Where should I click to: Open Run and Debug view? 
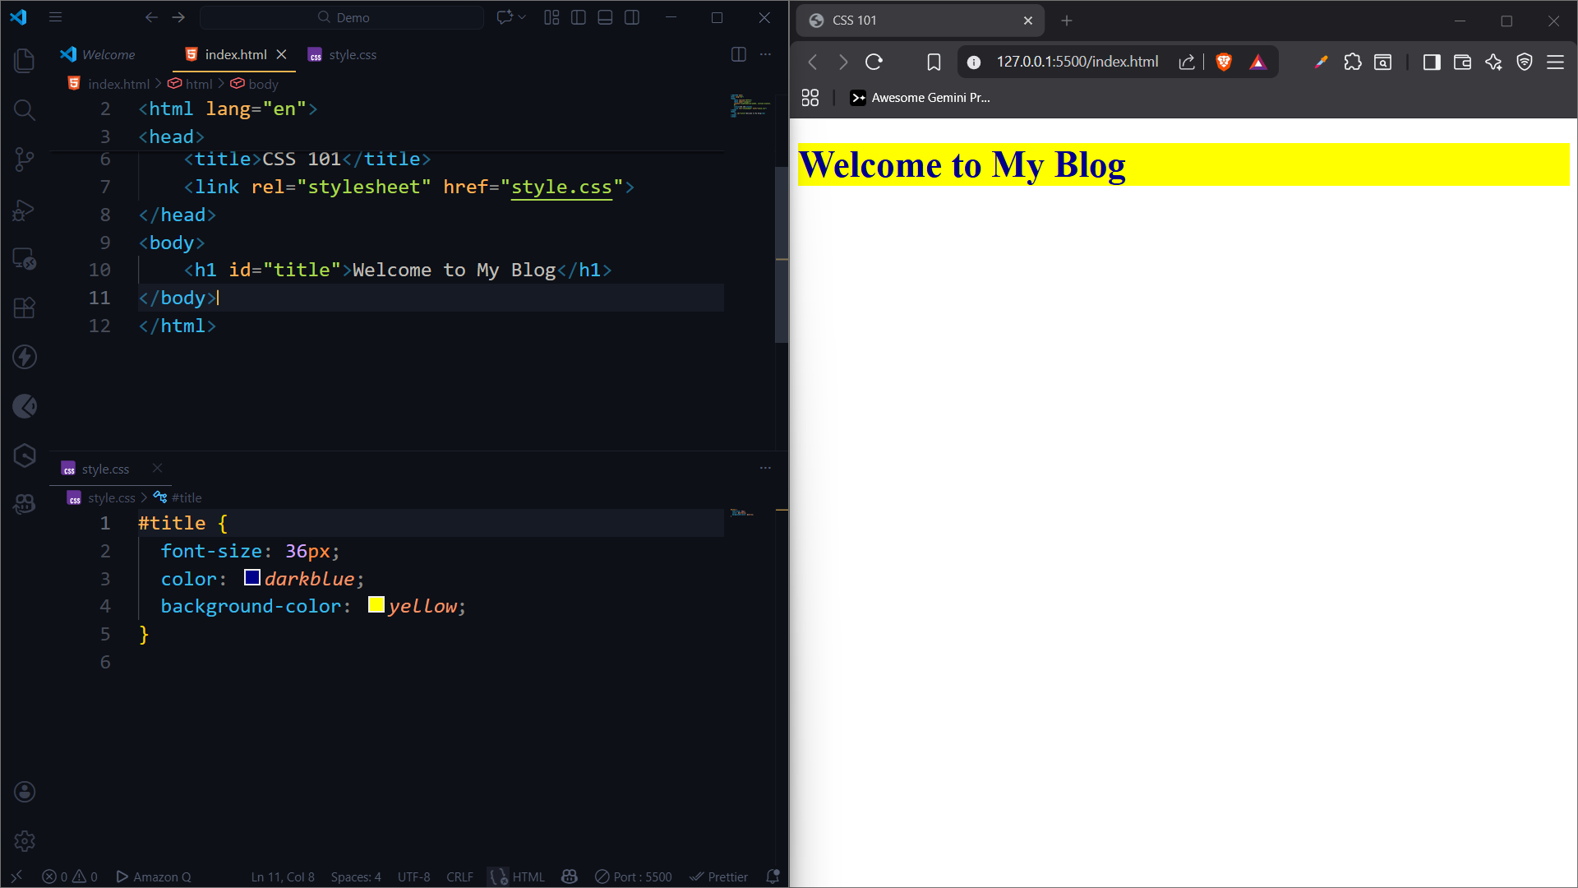(x=25, y=210)
